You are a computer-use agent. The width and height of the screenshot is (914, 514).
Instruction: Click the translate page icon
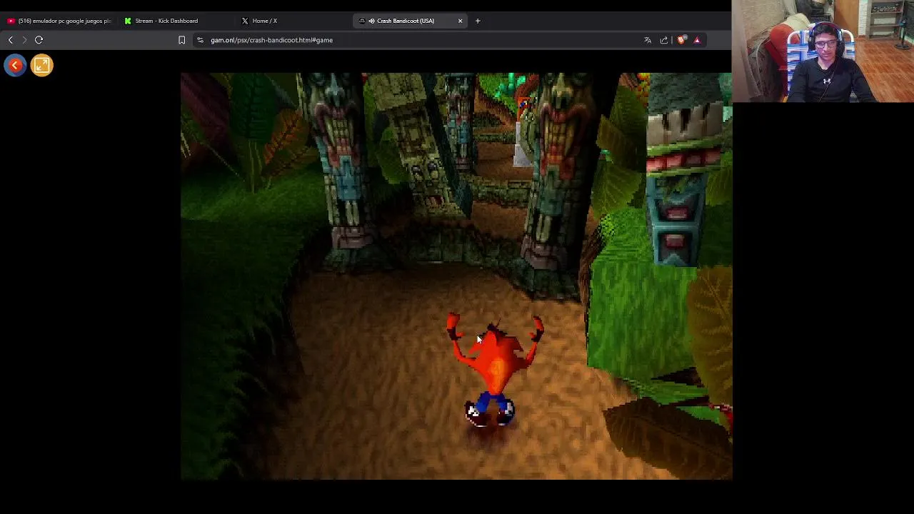tap(648, 40)
